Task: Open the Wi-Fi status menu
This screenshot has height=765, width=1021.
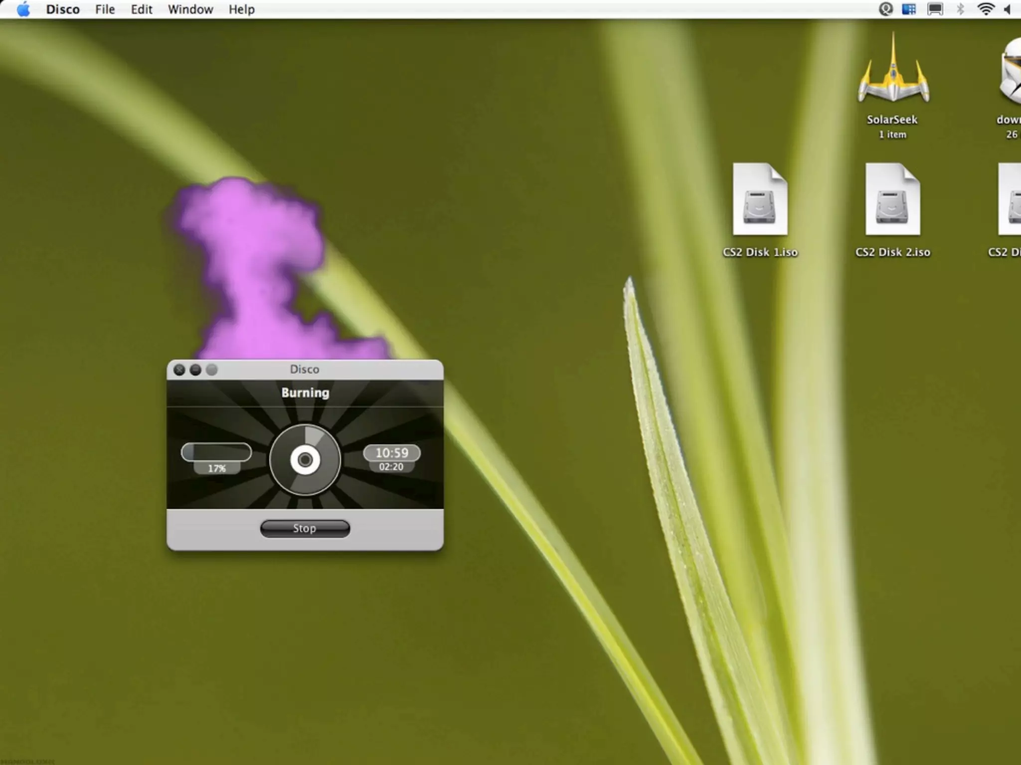Action: point(986,9)
